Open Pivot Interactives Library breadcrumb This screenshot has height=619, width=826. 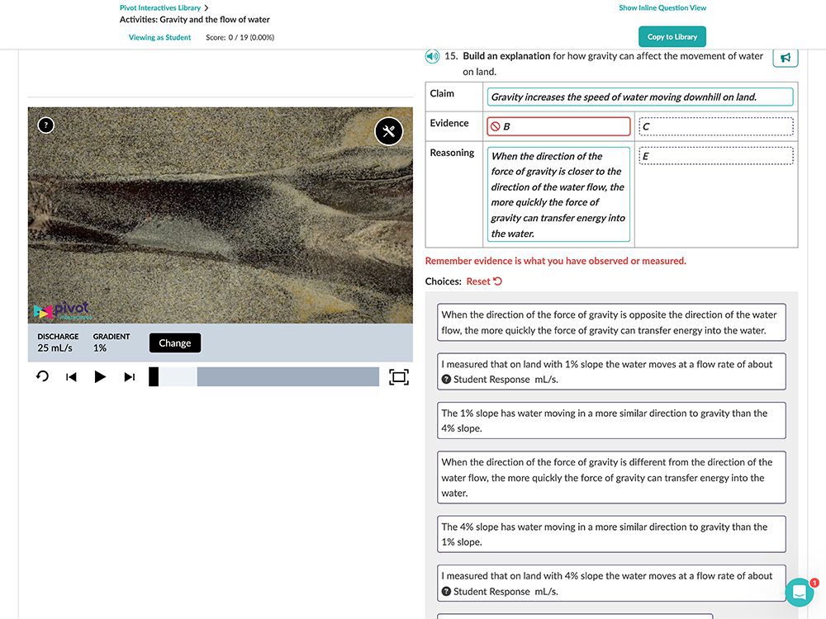coord(160,7)
